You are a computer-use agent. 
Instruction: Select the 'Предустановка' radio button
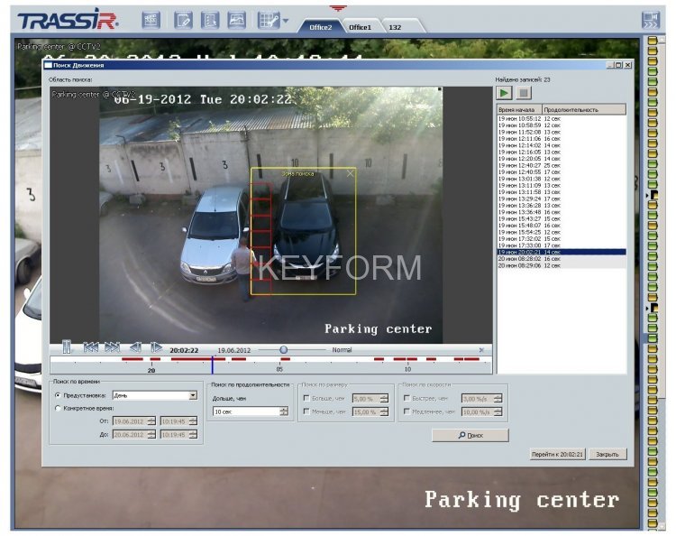[x=59, y=395]
